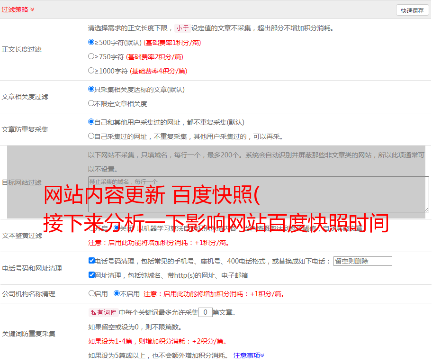This screenshot has height=364, width=432.
Task: Click the 私有词库 tag
Action: click(102, 312)
